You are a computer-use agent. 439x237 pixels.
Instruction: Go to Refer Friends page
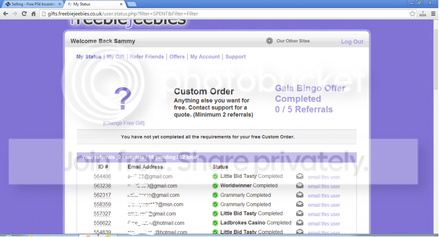(147, 57)
